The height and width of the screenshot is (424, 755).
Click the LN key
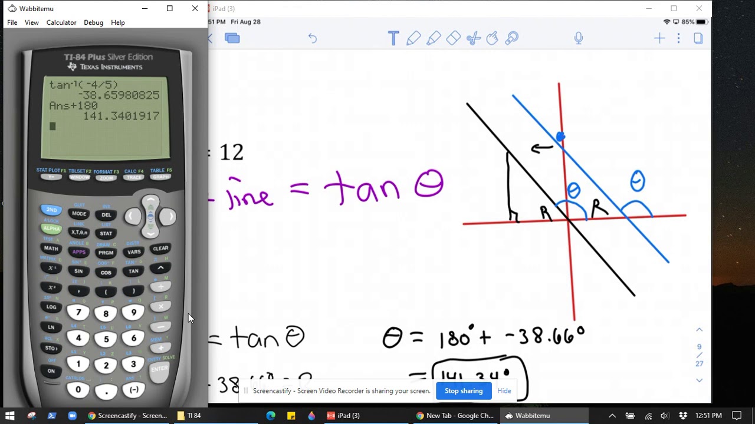pos(51,327)
